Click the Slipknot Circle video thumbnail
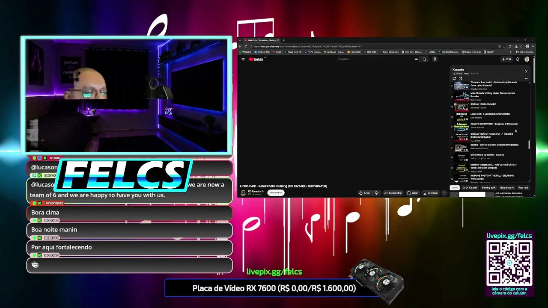The image size is (548, 308). coord(462,106)
